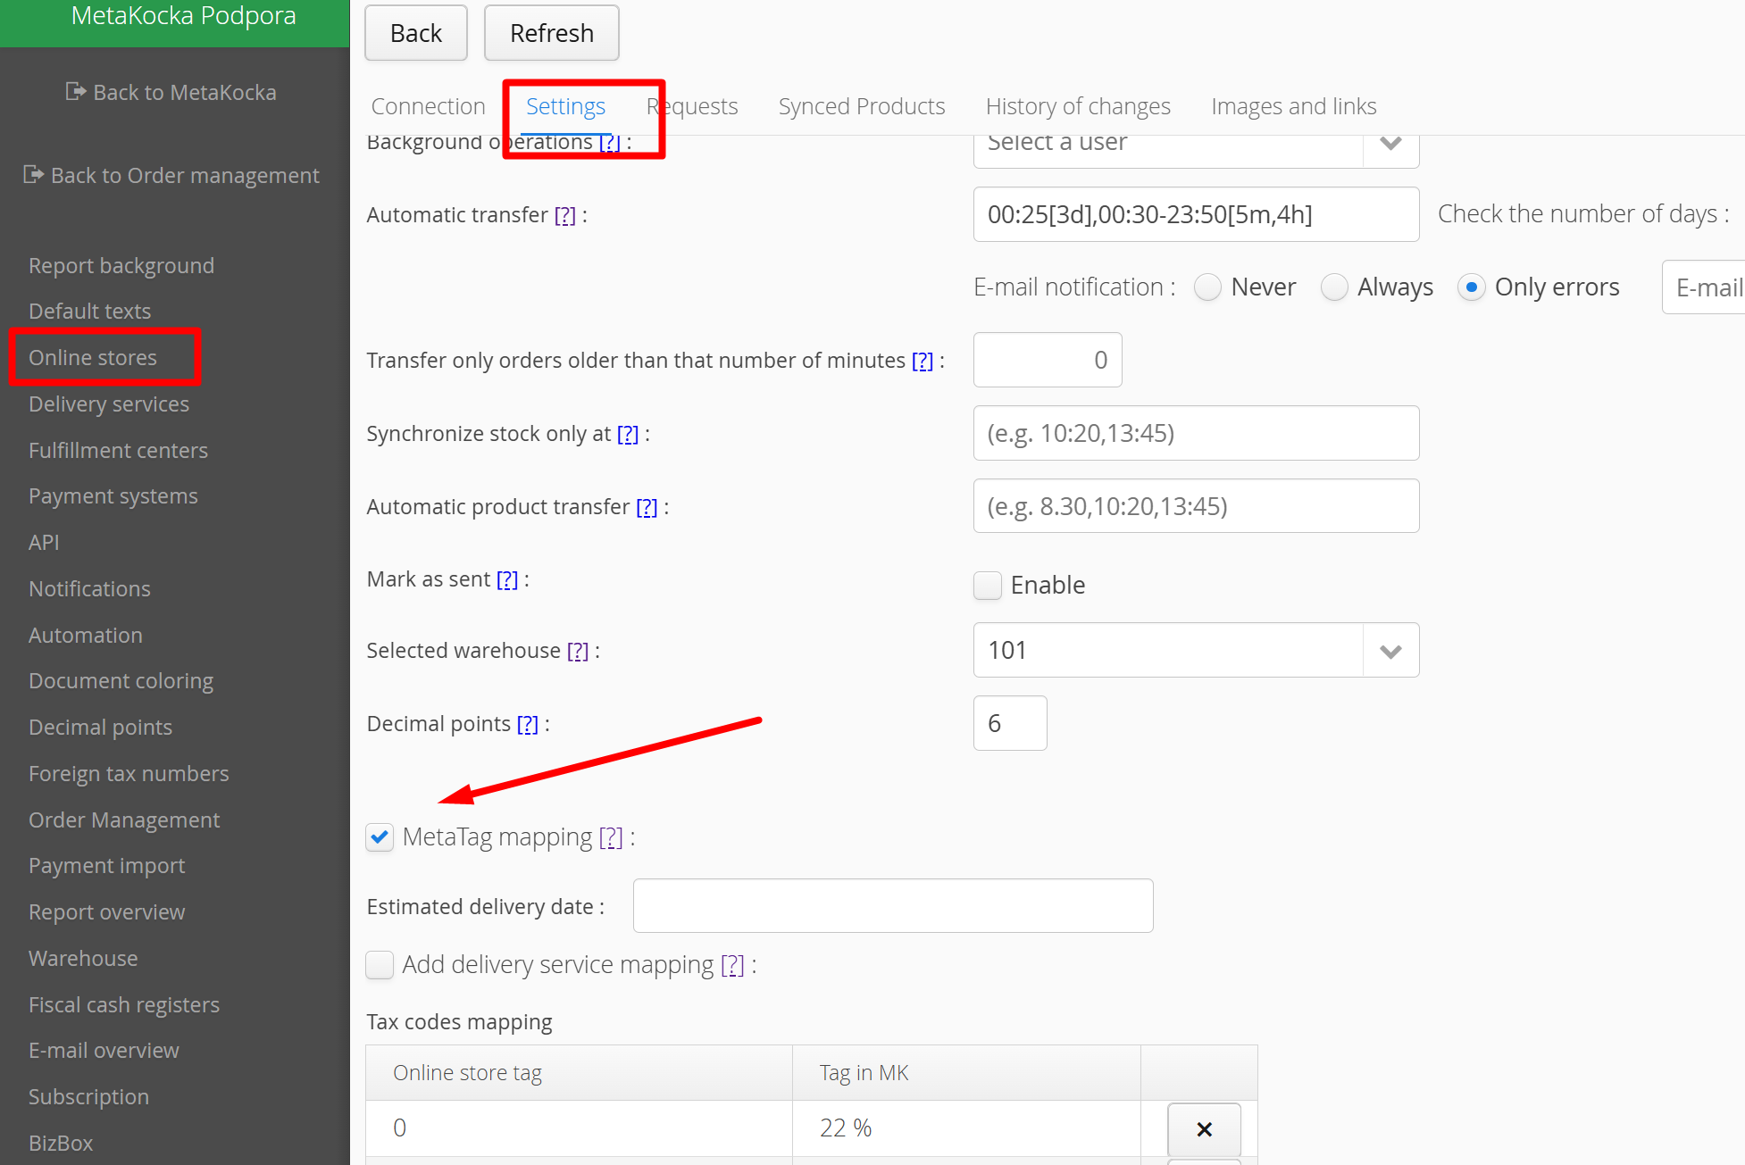
Task: Click the Back to MetaKocka exit icon
Action: pos(75,92)
